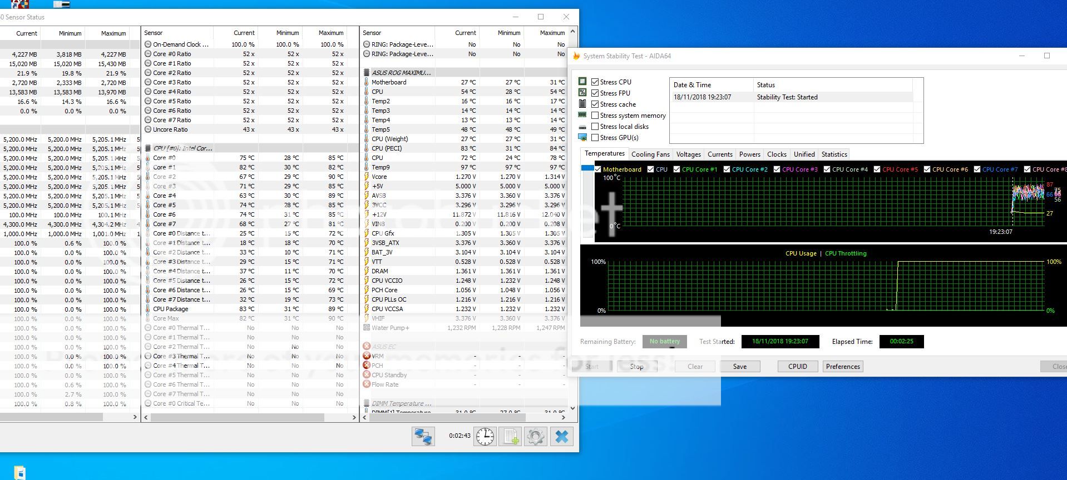Open the Currents tab
This screenshot has height=480, width=1067.
pos(720,154)
